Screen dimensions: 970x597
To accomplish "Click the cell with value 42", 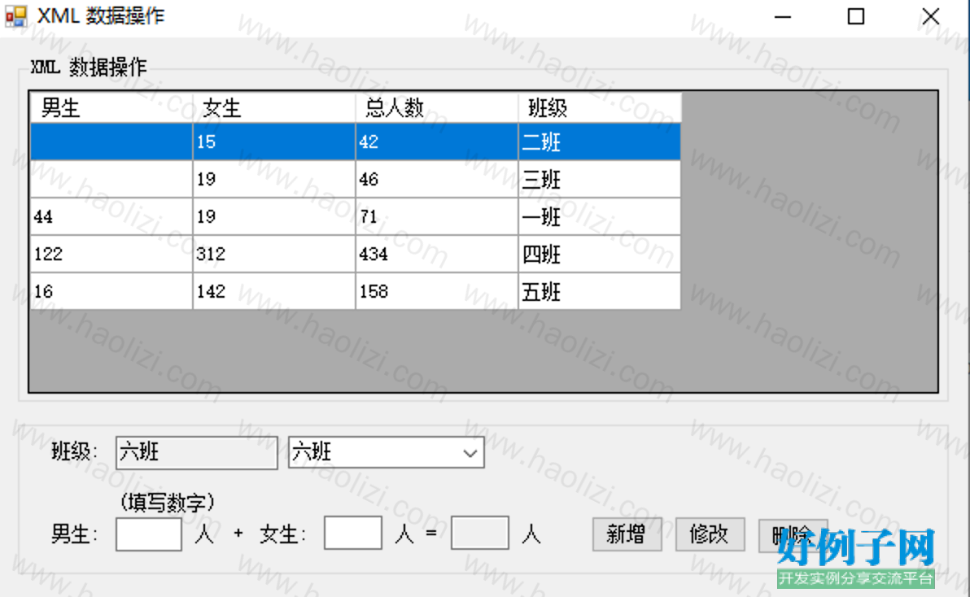I will coord(437,142).
